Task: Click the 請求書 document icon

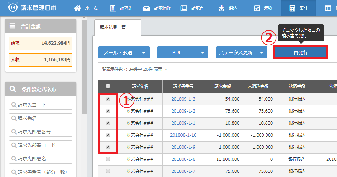Action: coord(184,8)
